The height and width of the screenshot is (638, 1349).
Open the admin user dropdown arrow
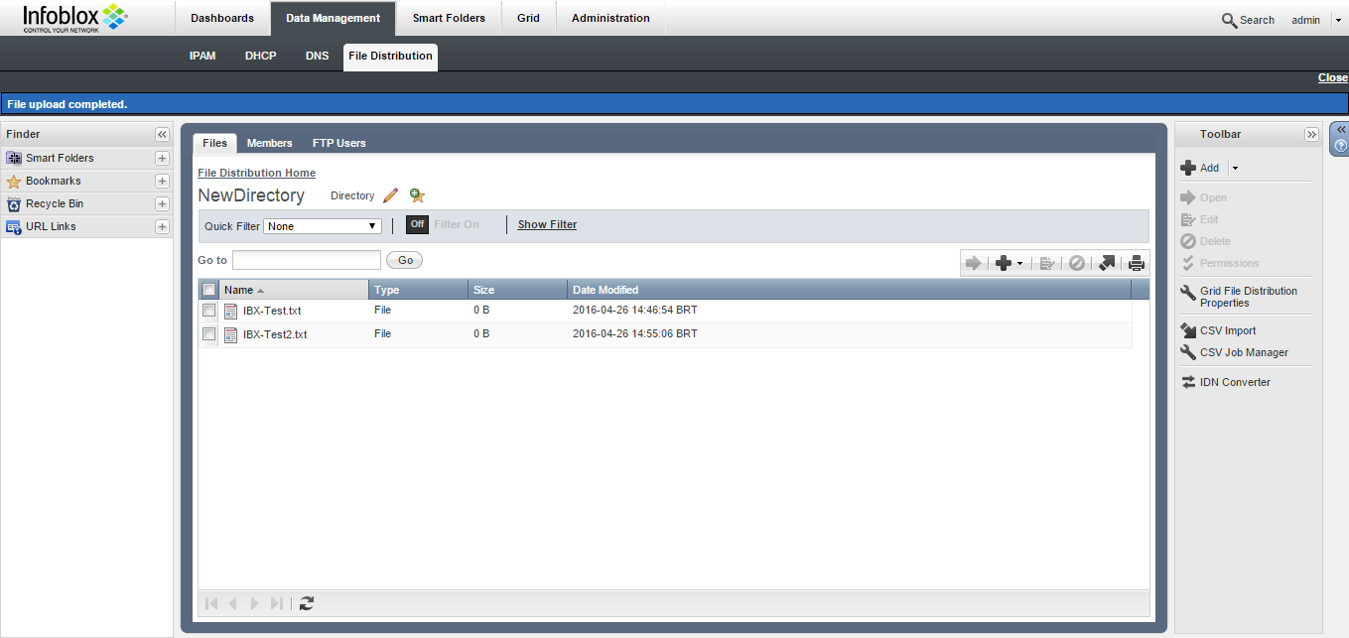coord(1337,20)
